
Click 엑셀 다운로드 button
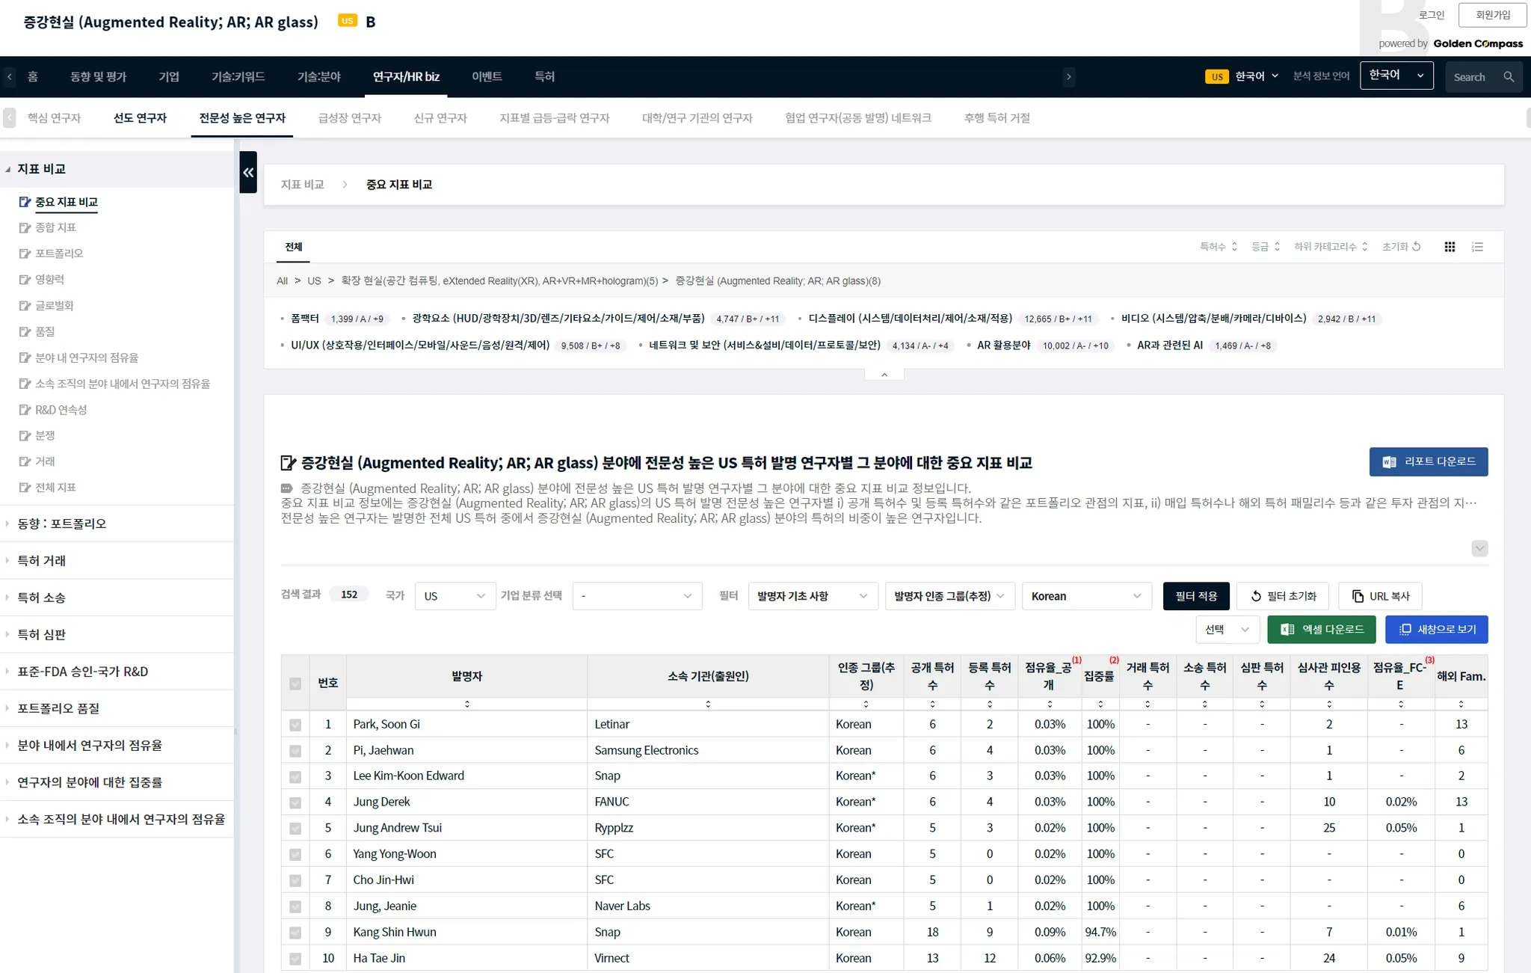1321,630
